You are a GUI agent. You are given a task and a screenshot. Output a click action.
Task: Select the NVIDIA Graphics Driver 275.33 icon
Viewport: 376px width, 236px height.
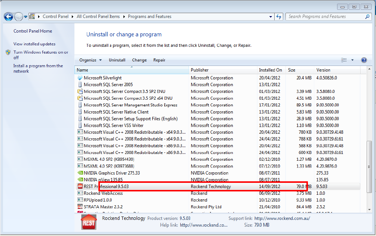(x=80, y=173)
